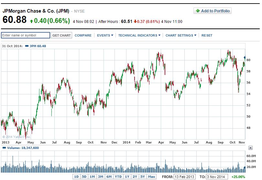The height and width of the screenshot is (180, 262).
Task: Click the Compare menu item
Action: (x=83, y=36)
